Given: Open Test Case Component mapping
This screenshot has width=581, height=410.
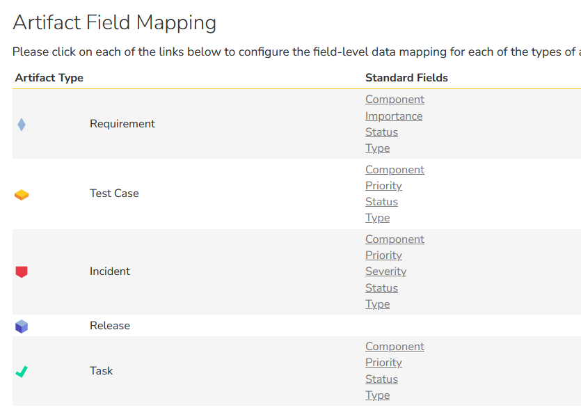Looking at the screenshot, I should 395,169.
